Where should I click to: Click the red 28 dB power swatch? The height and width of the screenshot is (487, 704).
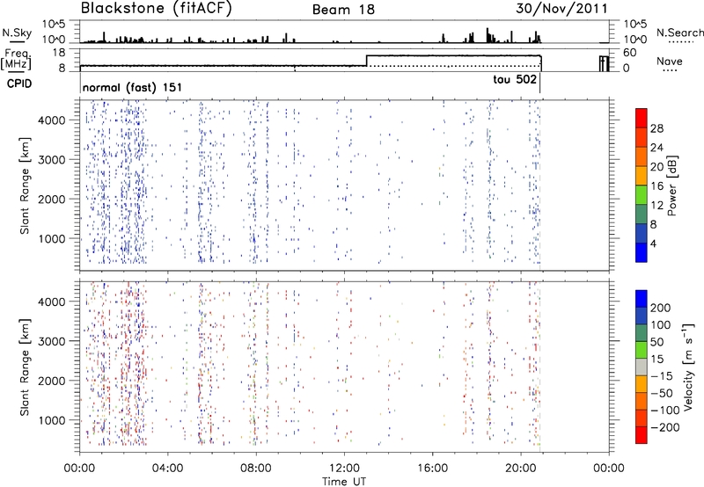(642, 118)
